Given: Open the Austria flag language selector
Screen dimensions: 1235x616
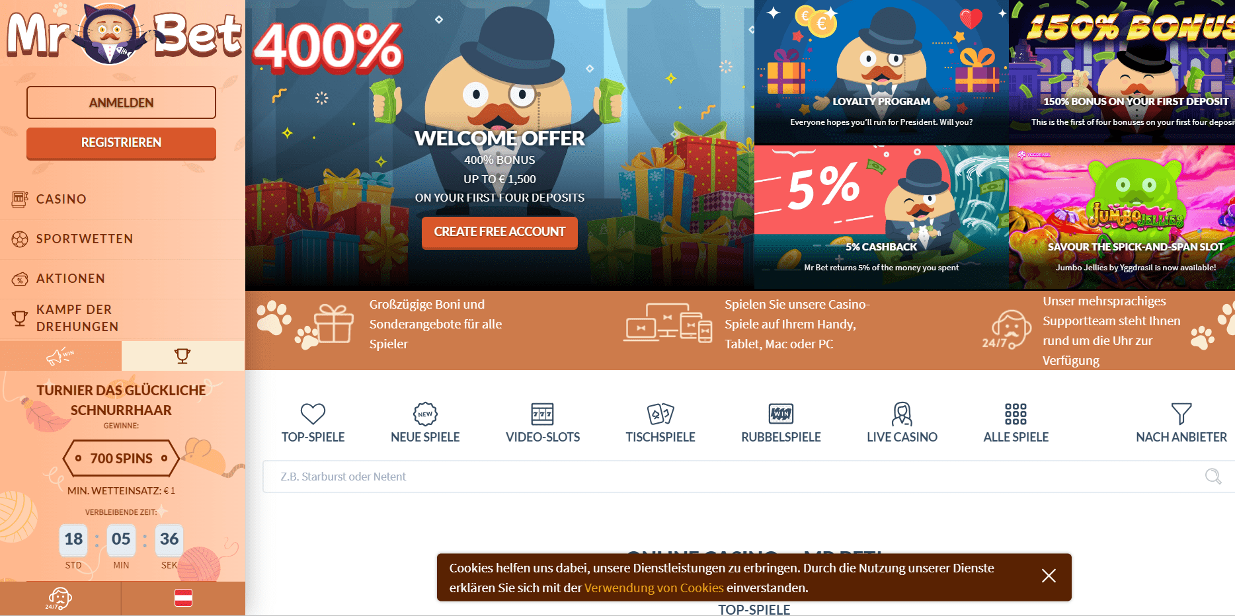Looking at the screenshot, I should coord(183,599).
